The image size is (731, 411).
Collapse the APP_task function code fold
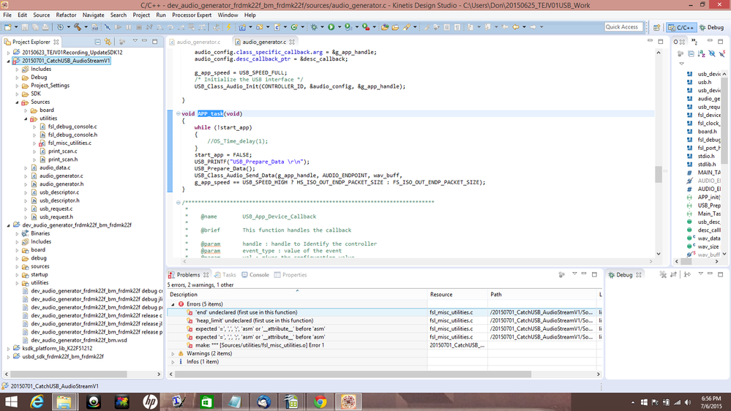178,113
